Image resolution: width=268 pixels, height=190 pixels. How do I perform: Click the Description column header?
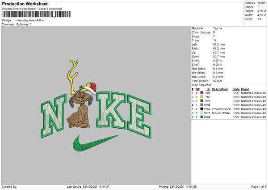pos(220,89)
